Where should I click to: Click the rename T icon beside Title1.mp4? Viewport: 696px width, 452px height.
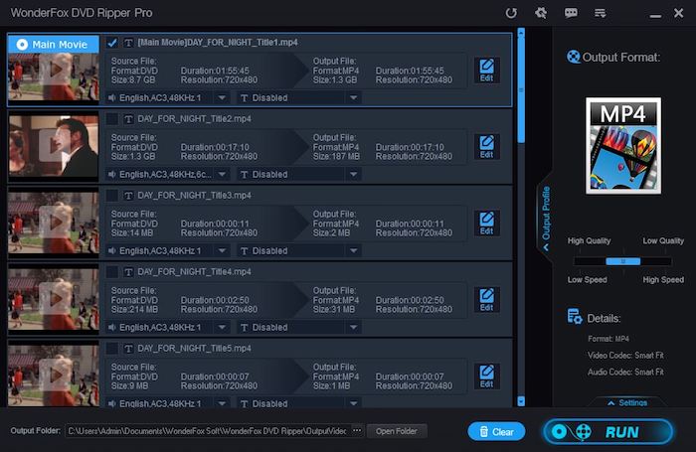pyautogui.click(x=128, y=43)
